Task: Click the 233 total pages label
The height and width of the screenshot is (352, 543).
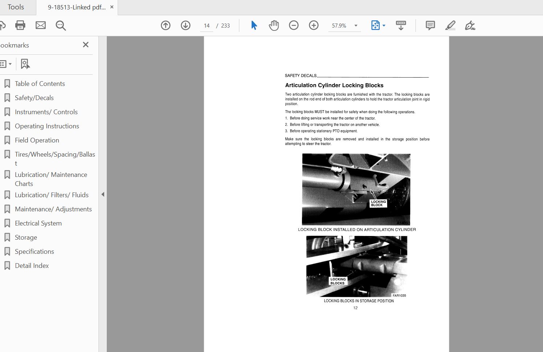Action: coord(226,26)
